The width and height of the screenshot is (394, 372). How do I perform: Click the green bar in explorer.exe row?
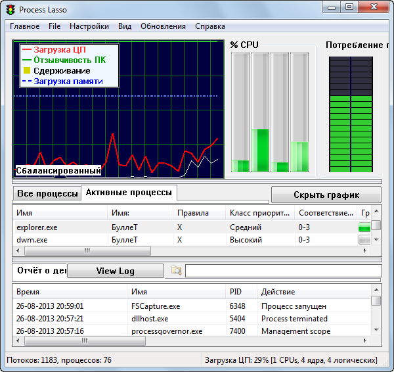[364, 227]
